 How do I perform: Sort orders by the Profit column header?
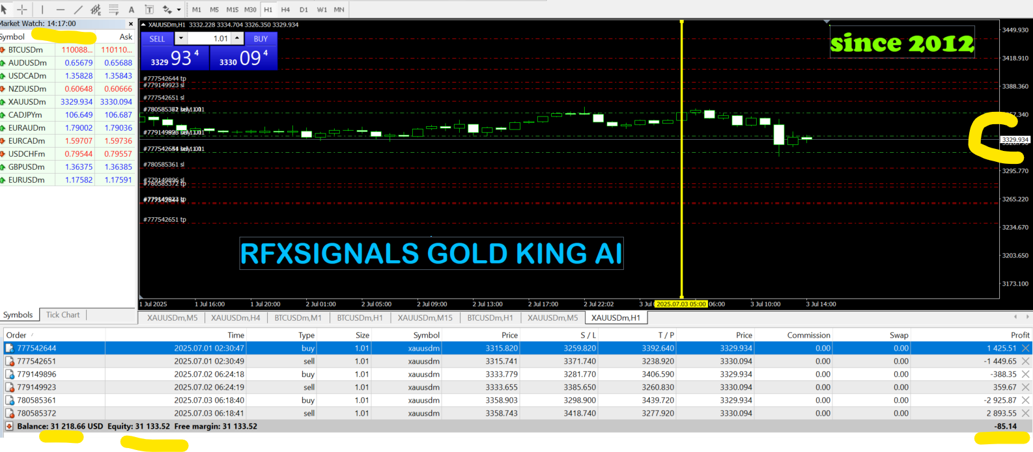[970, 336]
